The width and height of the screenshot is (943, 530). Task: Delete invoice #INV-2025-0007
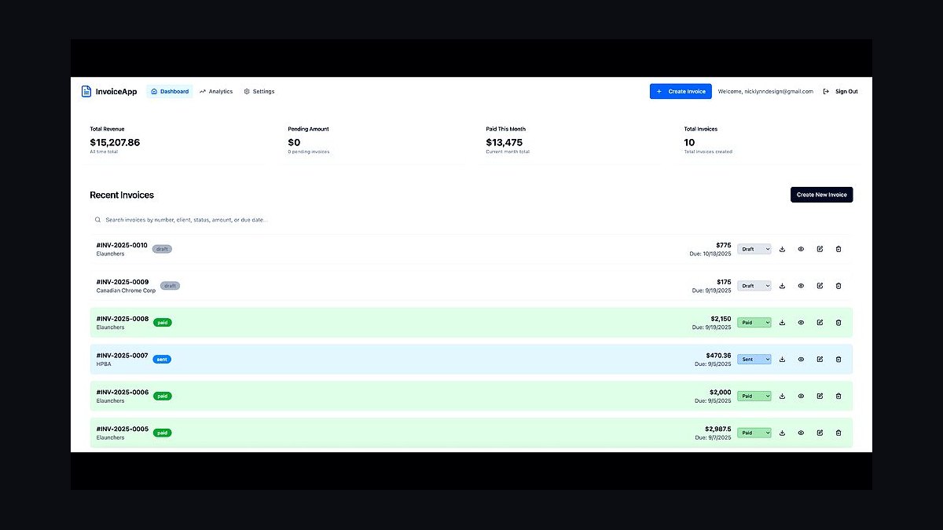[838, 360]
